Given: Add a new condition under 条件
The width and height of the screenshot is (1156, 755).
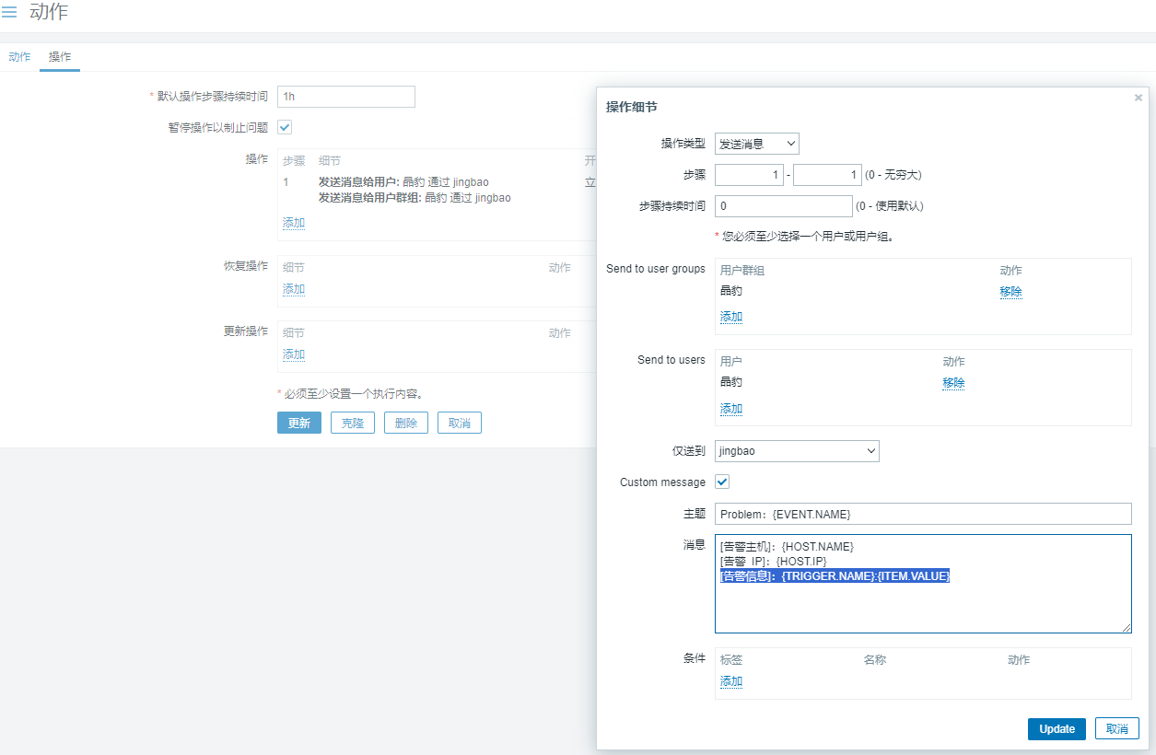Looking at the screenshot, I should (x=731, y=682).
